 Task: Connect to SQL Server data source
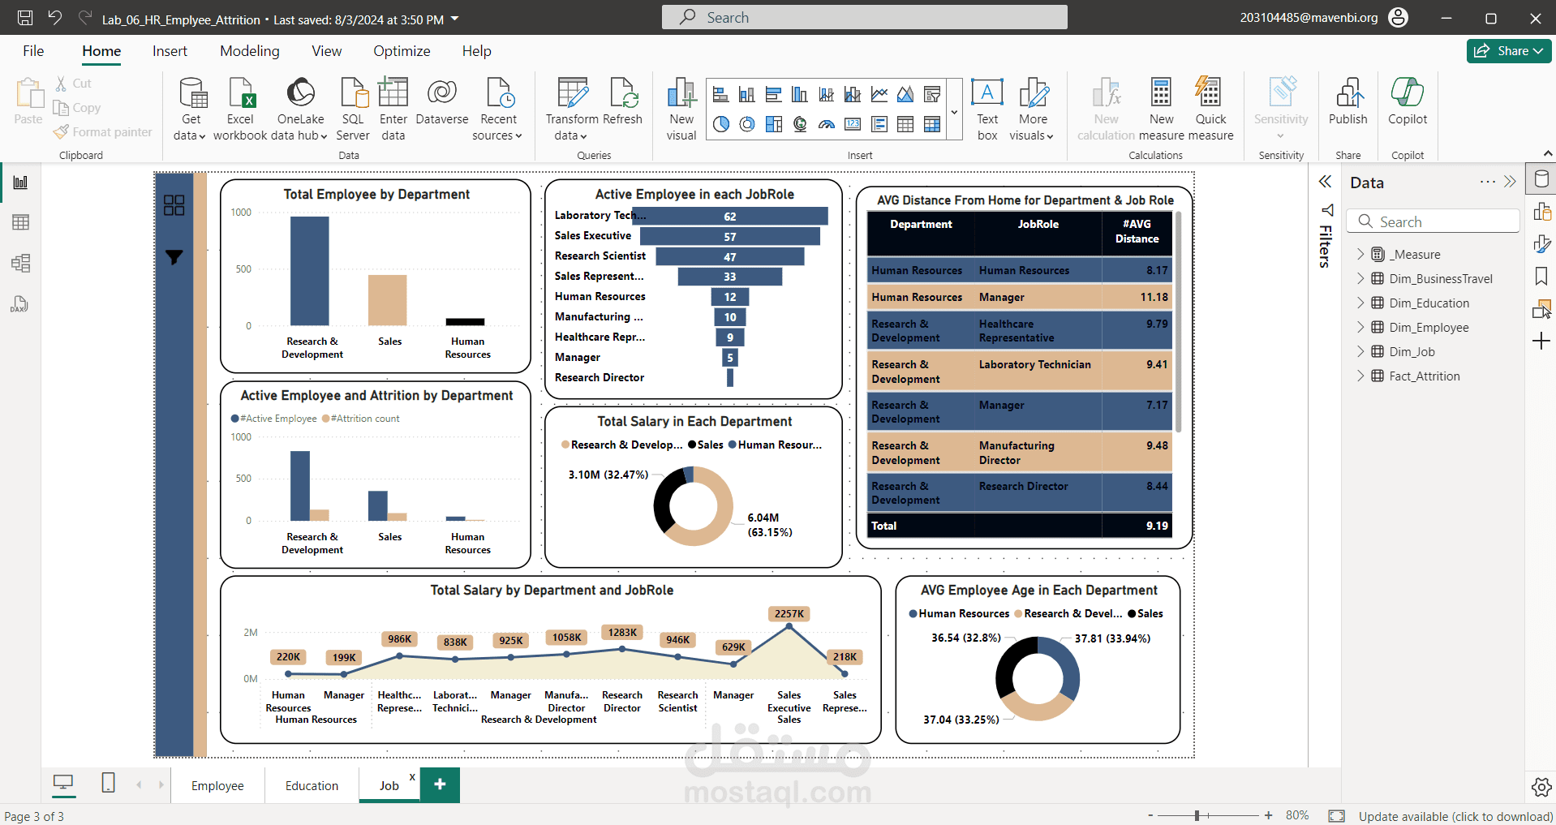tap(353, 109)
